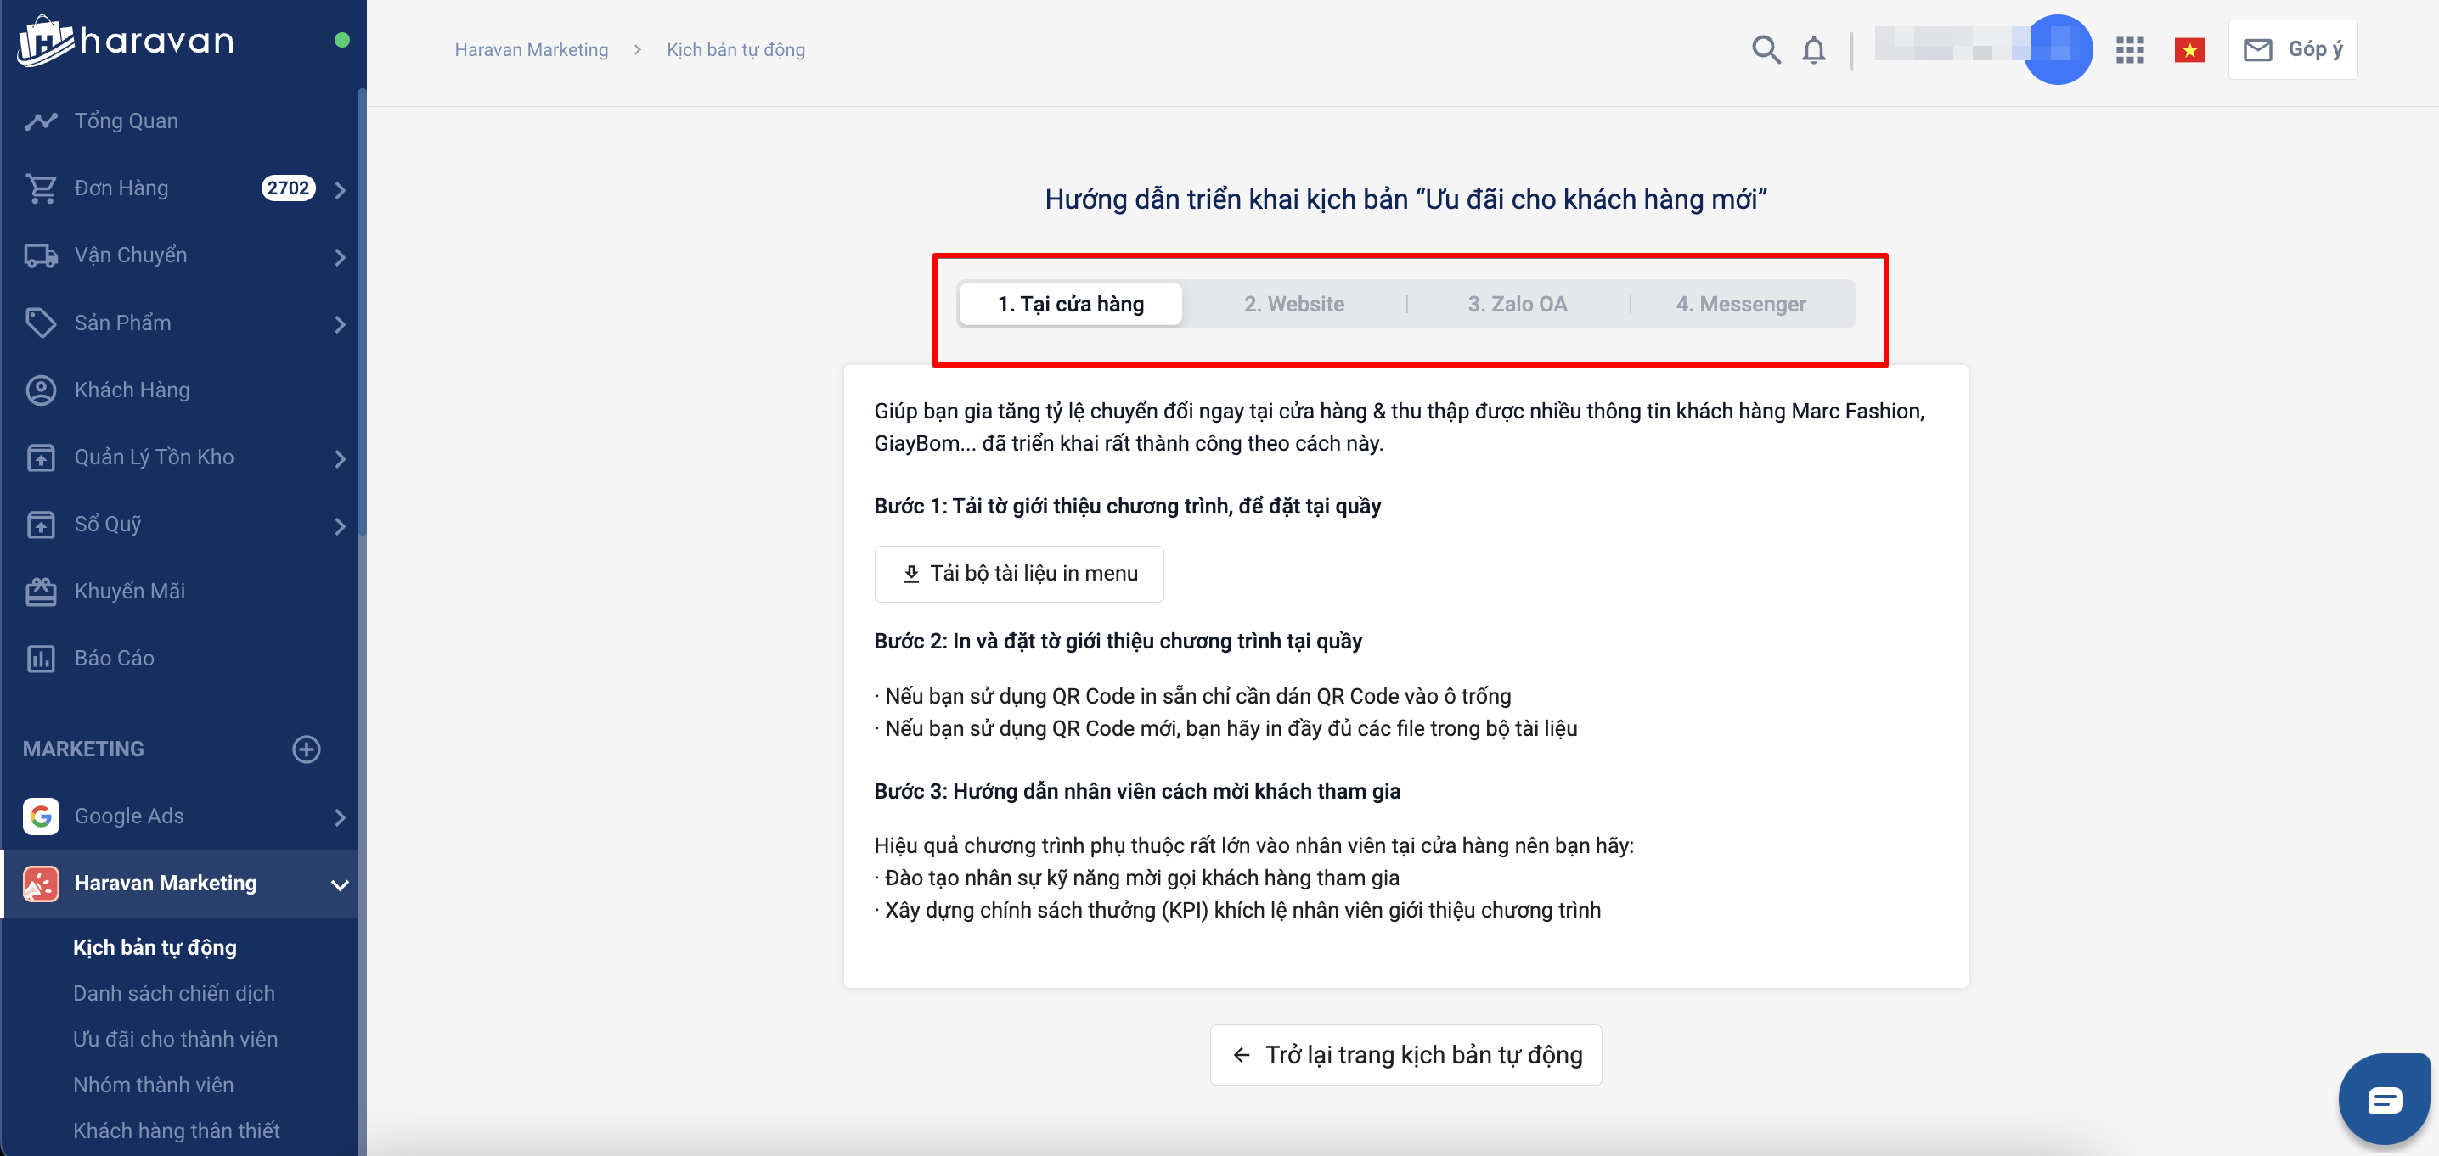Click the Vận Chuyển truck icon

(x=41, y=255)
